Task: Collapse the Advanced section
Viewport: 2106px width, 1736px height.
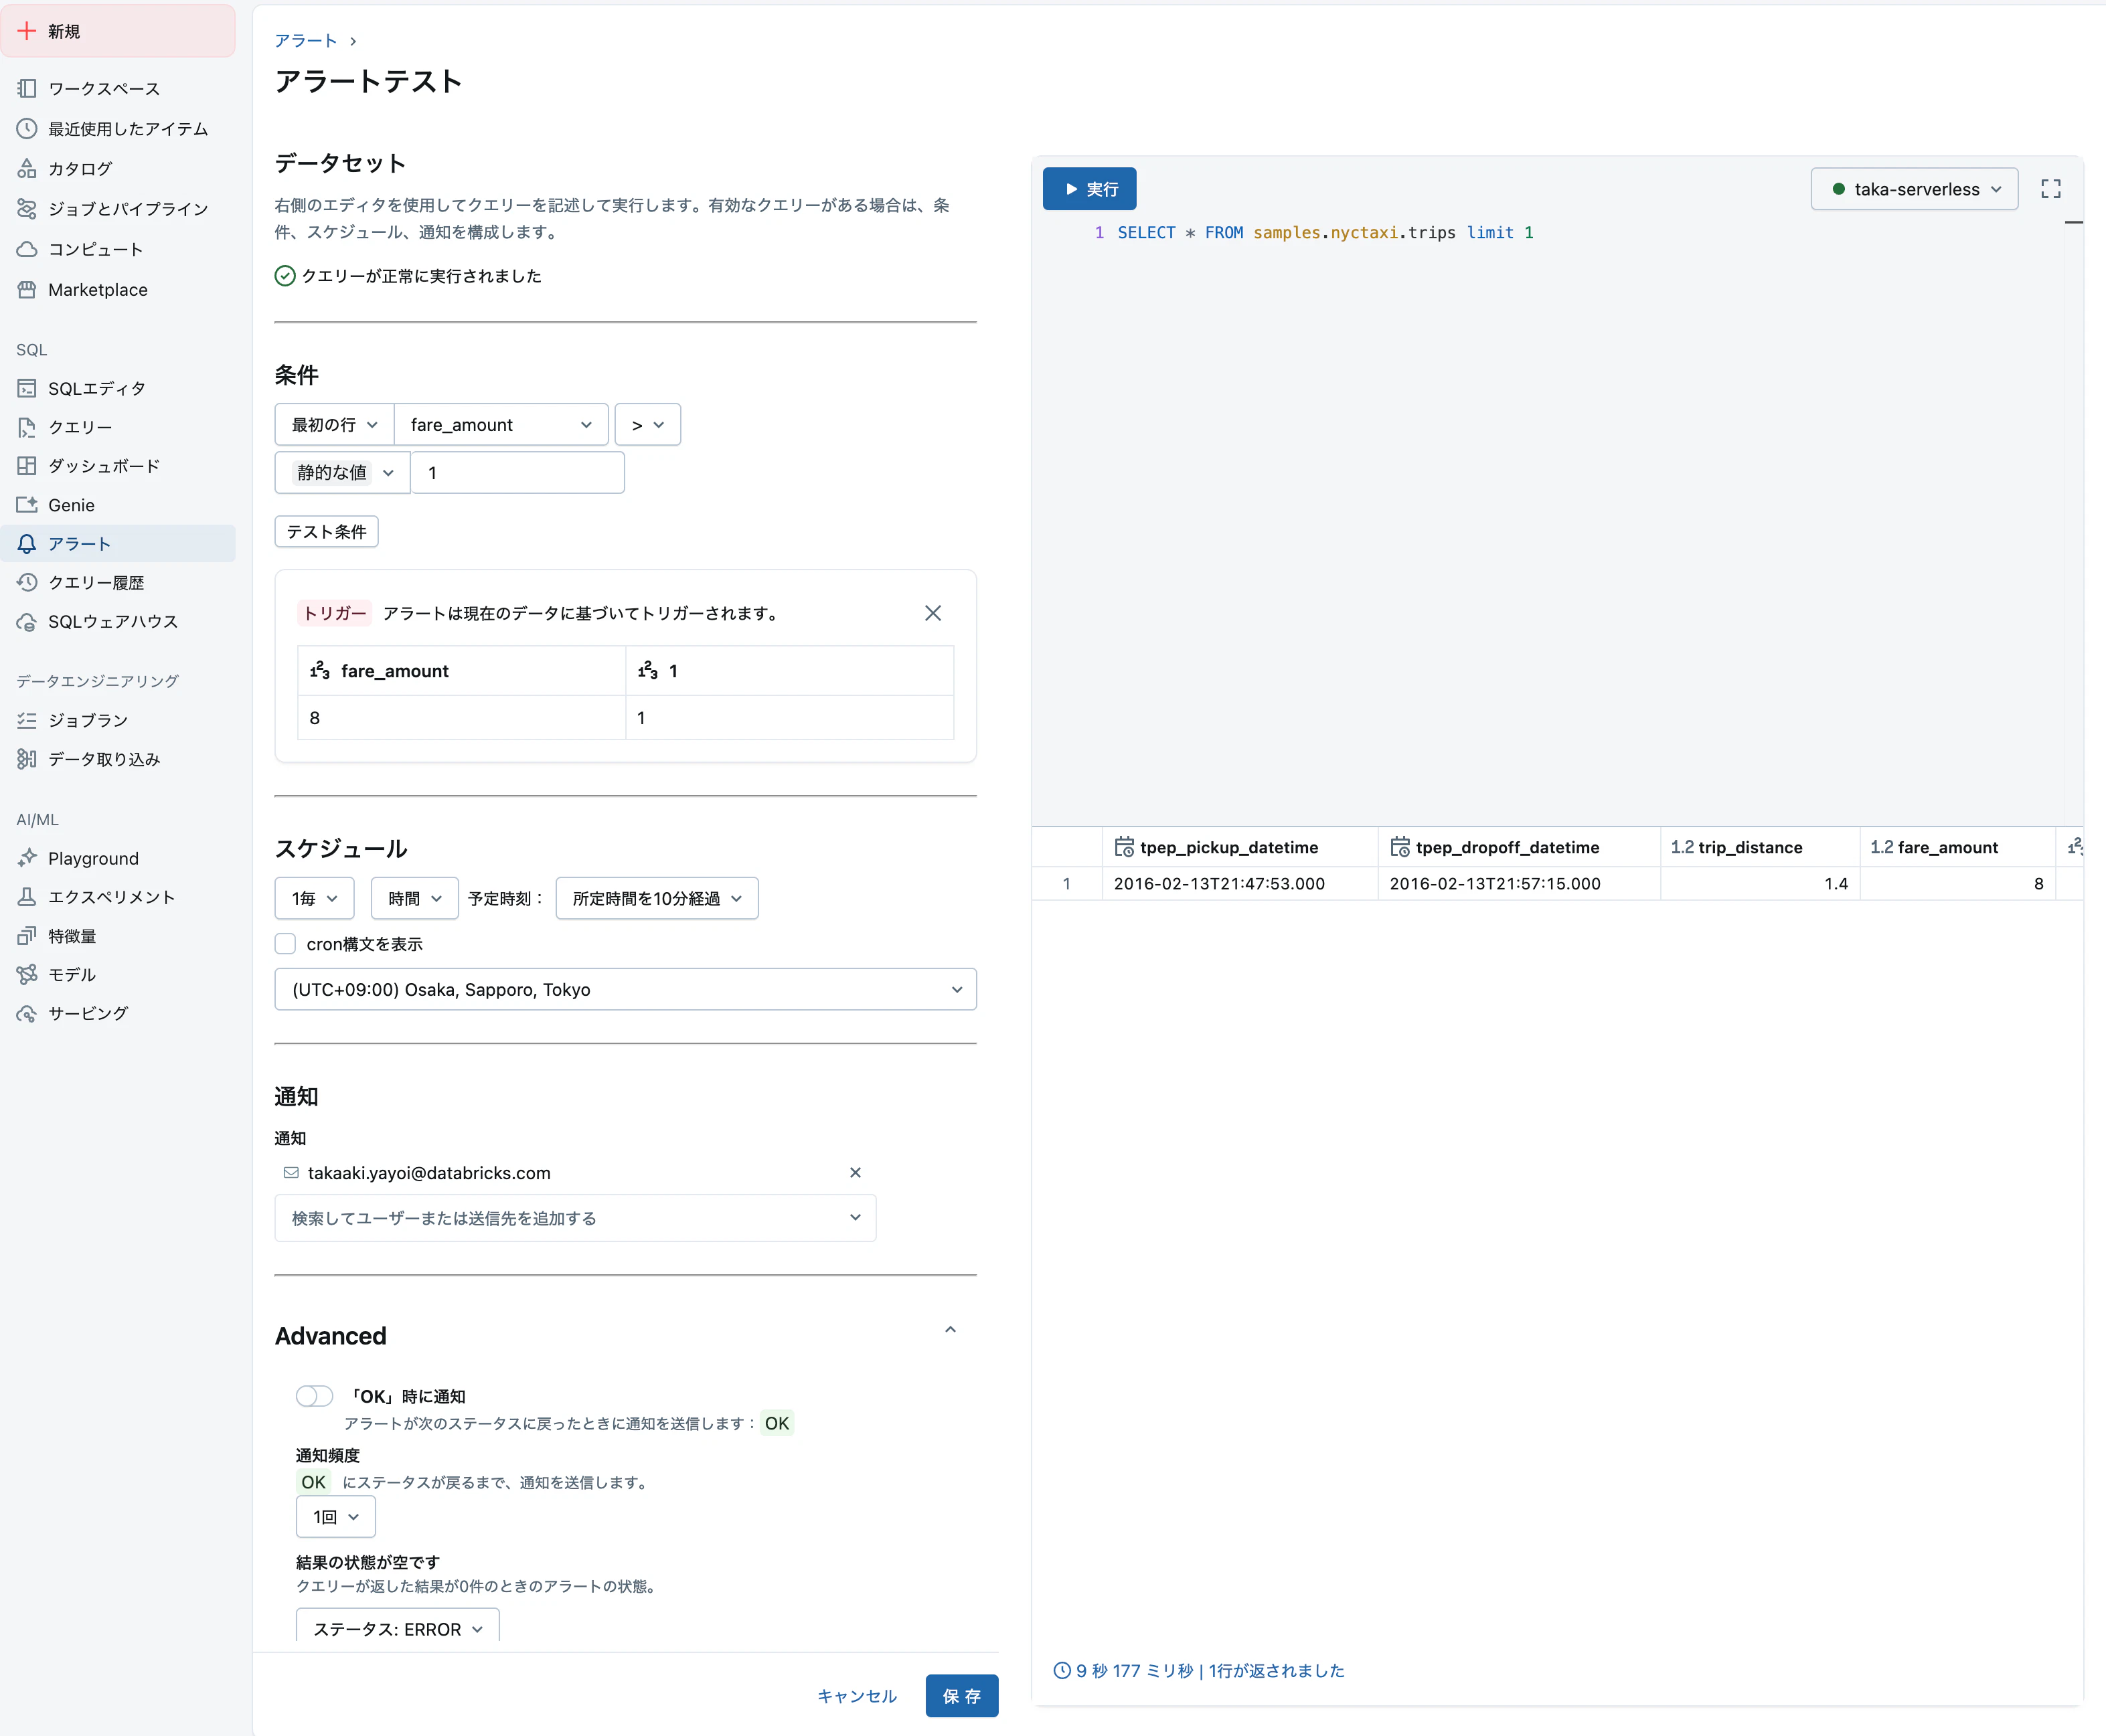Action: (950, 1330)
